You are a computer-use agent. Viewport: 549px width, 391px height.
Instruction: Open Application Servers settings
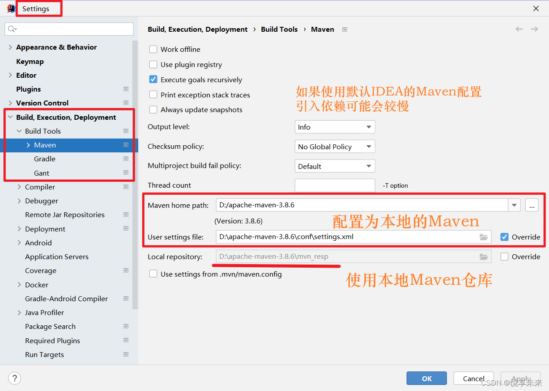click(x=57, y=257)
